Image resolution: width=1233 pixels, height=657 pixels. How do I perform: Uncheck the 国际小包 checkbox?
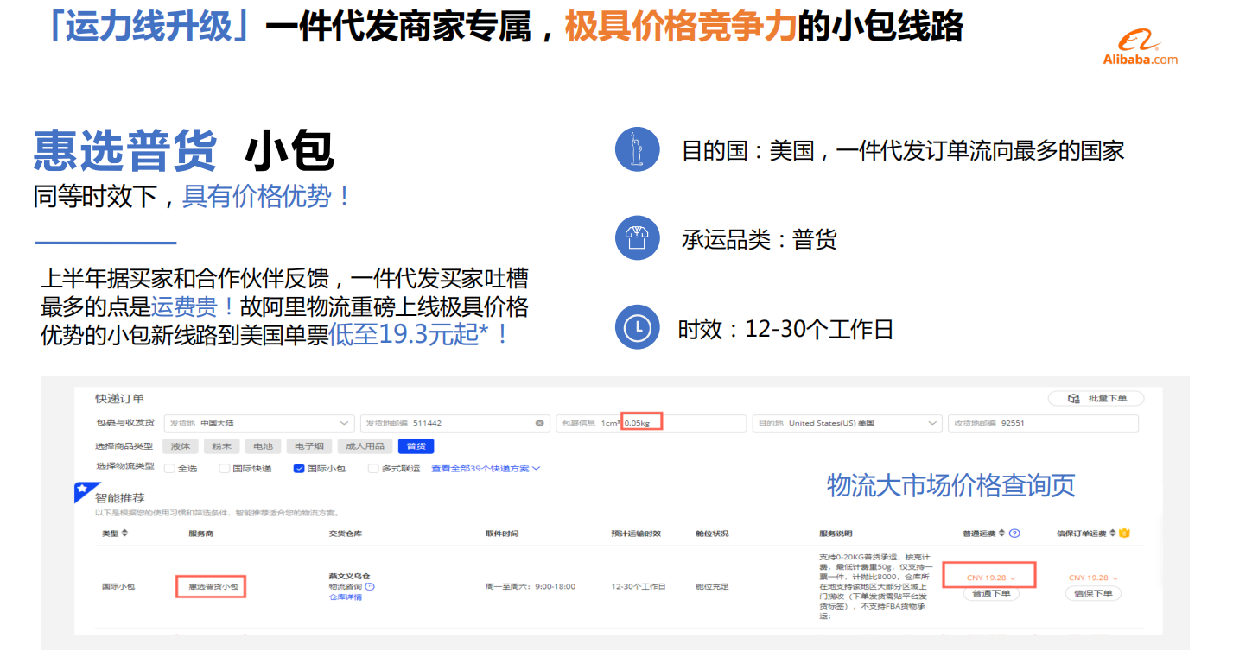pos(299,469)
